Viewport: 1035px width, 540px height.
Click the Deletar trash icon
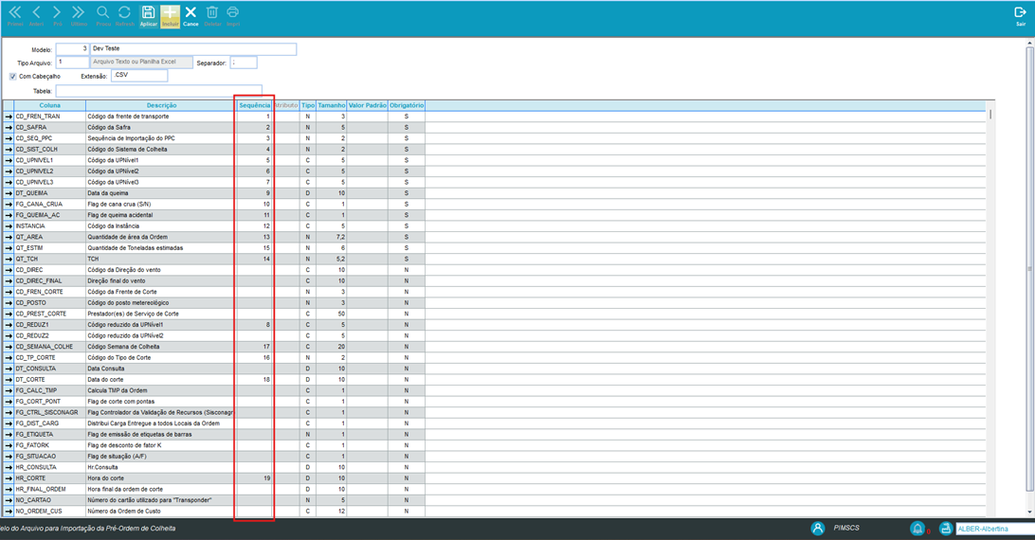212,12
